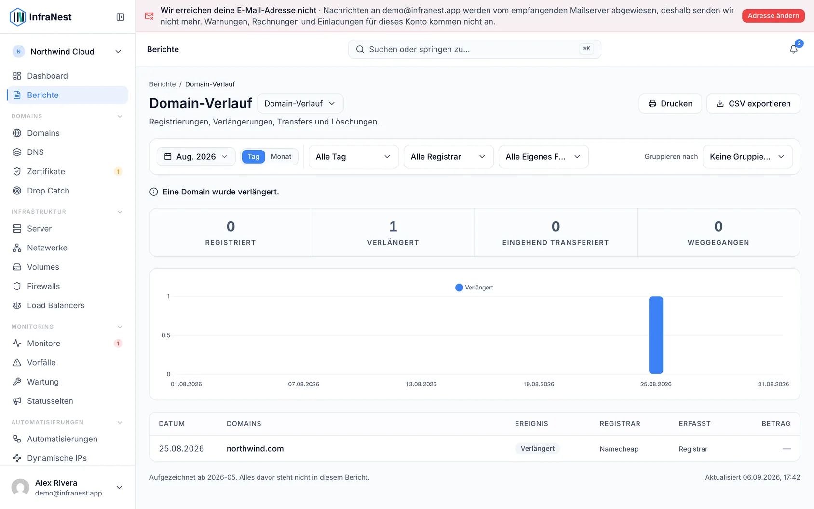The width and height of the screenshot is (814, 509).
Task: Click the Berichte document icon
Action: 17,95
